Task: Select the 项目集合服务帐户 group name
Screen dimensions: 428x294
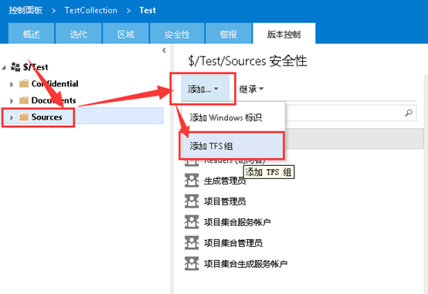Action: [x=237, y=222]
